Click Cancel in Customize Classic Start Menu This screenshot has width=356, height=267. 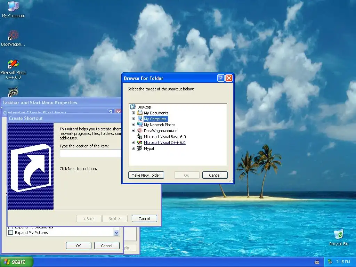click(106, 246)
